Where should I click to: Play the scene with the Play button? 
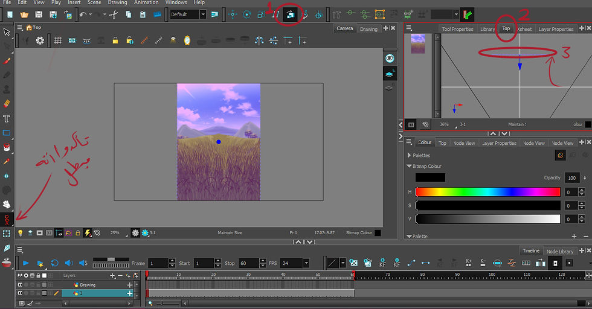25,263
